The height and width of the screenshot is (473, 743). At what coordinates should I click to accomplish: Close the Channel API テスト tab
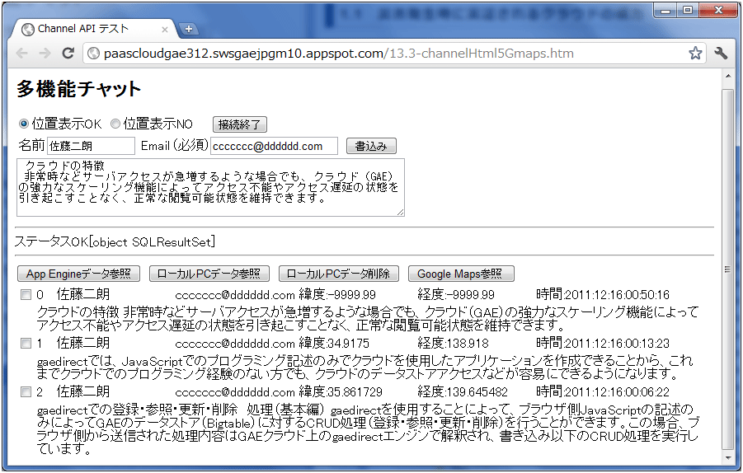164,30
